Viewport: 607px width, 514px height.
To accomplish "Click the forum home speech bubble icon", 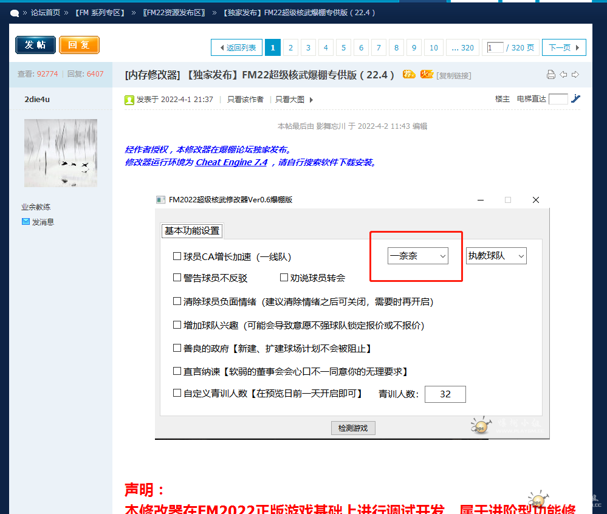I will 15,12.
